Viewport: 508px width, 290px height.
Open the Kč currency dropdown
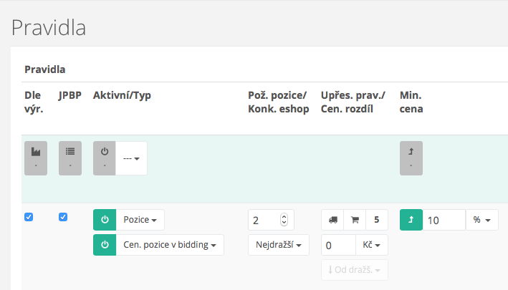(x=371, y=245)
